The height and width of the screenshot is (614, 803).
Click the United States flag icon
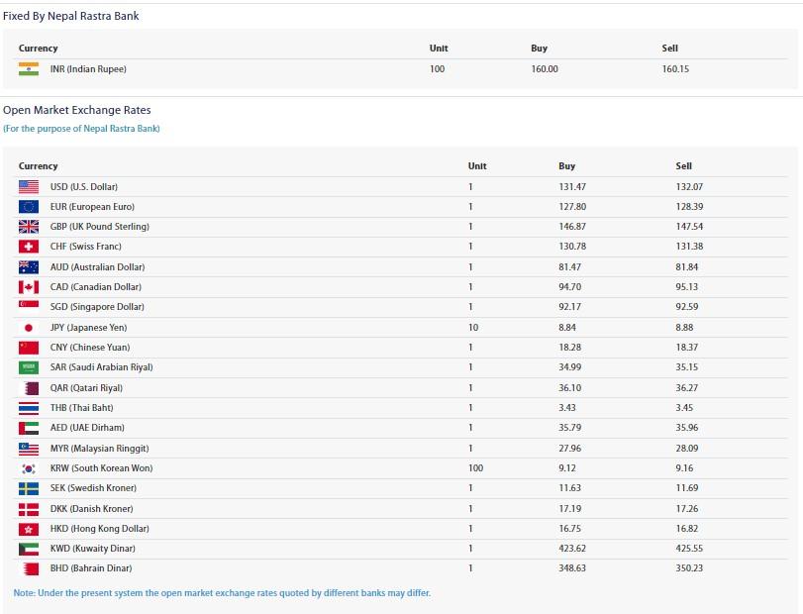pos(29,187)
